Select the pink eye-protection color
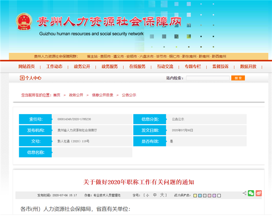Image resolution: width=272 pixels, height=216 pixels. tap(210, 196)
